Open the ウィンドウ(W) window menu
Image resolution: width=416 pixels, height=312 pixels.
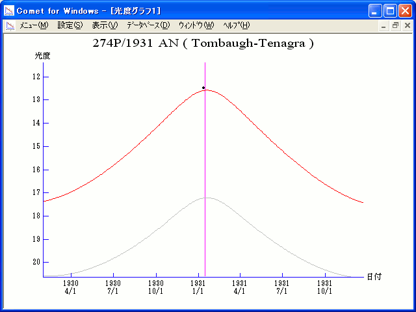click(x=196, y=25)
